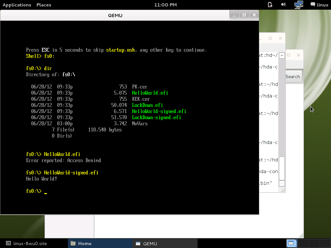Open the battery power status icon
This screenshot has height=248, width=331.
pyautogui.click(x=270, y=5)
